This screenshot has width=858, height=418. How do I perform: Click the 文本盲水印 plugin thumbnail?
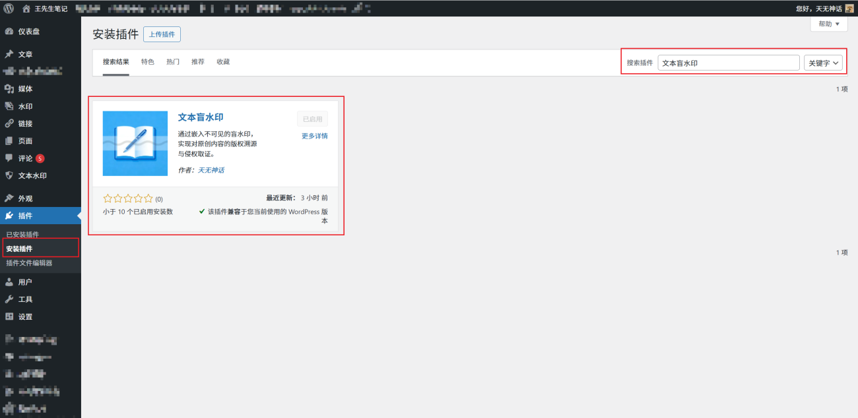(x=135, y=143)
